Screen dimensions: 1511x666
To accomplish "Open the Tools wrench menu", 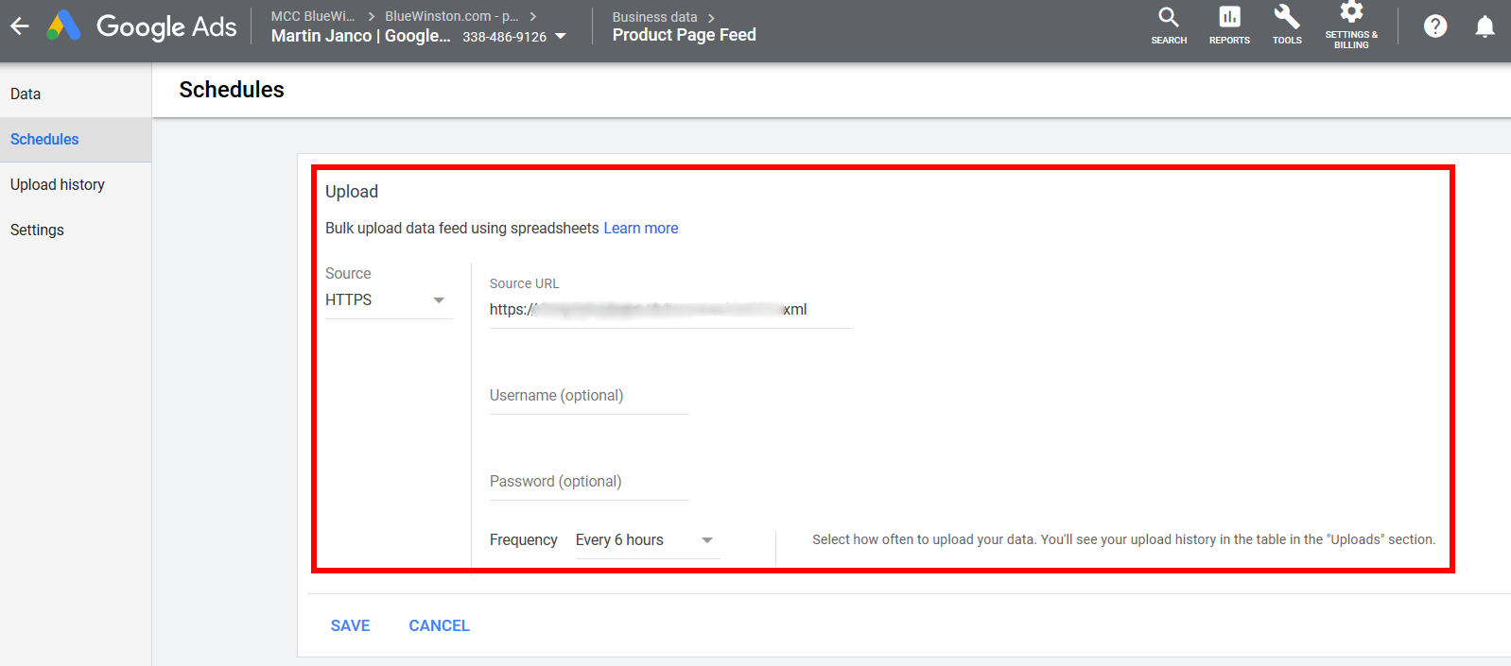I will [x=1287, y=26].
